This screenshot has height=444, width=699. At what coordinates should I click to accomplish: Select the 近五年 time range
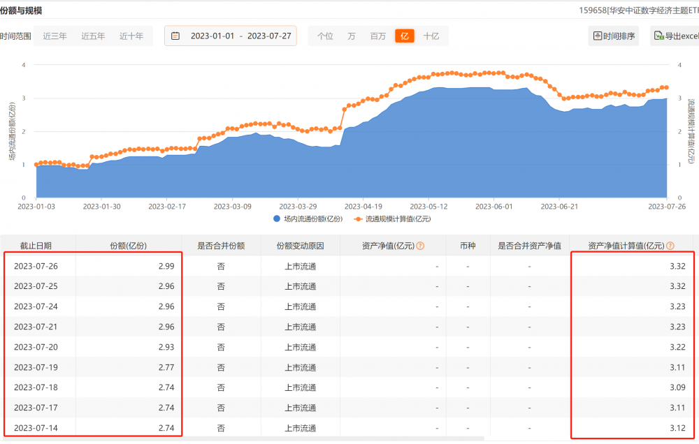point(93,36)
